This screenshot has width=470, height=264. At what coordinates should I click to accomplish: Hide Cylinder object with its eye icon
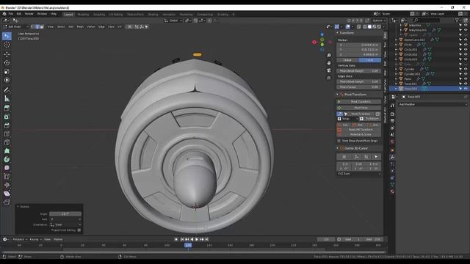(x=466, y=69)
